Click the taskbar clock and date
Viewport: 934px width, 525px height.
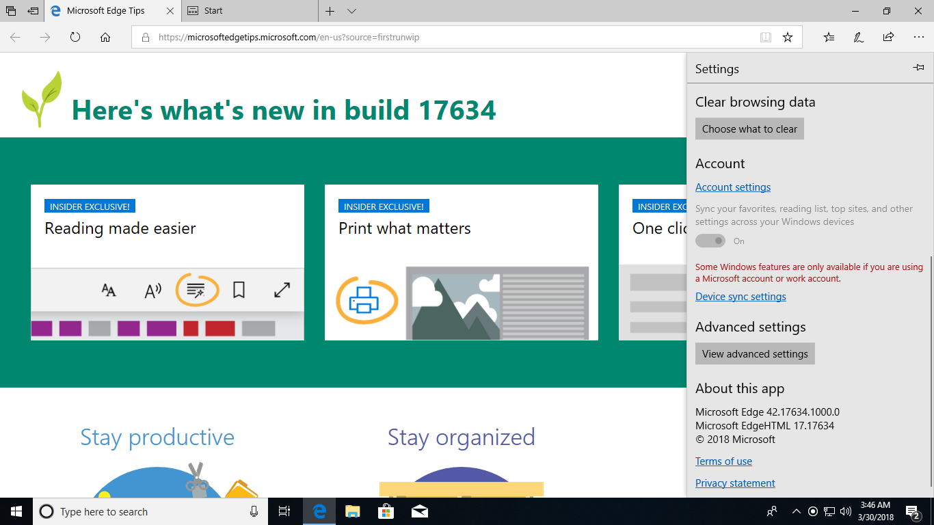coord(875,511)
